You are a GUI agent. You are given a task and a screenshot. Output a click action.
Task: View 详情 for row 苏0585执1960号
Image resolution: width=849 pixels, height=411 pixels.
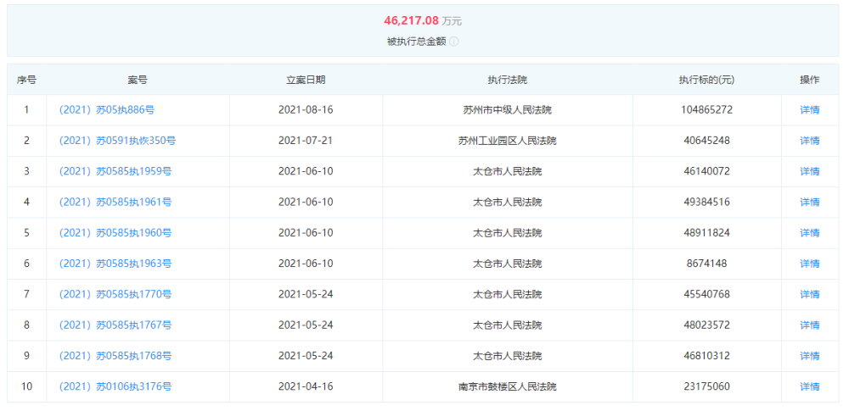click(x=809, y=233)
